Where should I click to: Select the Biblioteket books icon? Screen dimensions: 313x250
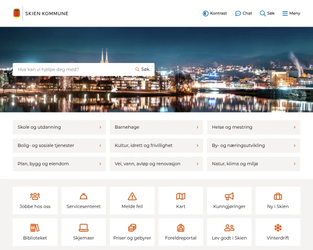(x=35, y=228)
